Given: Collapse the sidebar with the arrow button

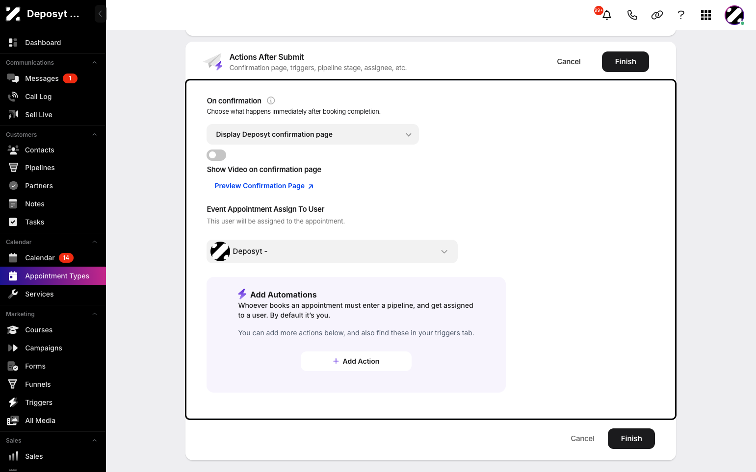Looking at the screenshot, I should 100,14.
